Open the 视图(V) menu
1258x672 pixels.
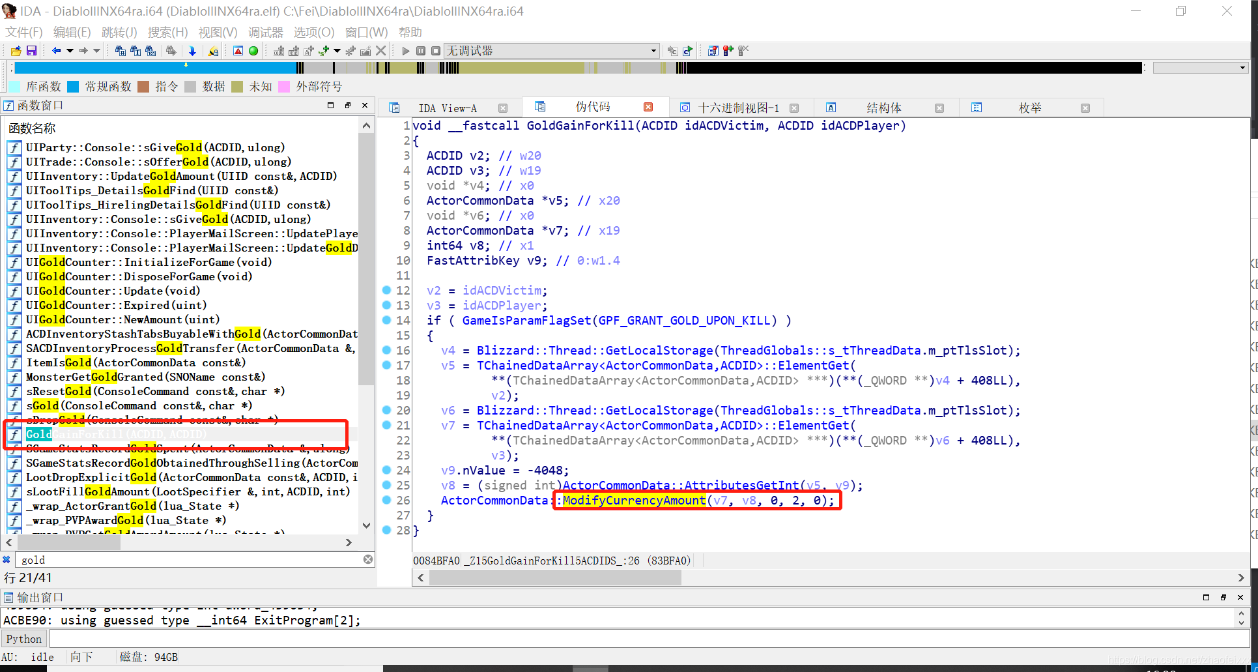coord(218,32)
